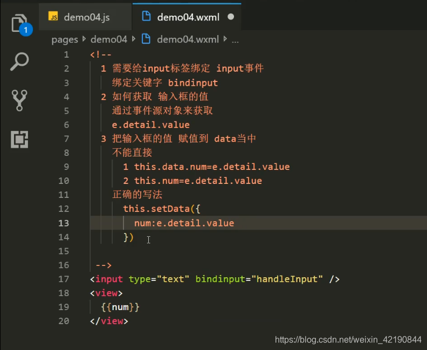Click 'bindinput' attribute on line 17
This screenshot has width=427, height=350.
click(x=221, y=279)
